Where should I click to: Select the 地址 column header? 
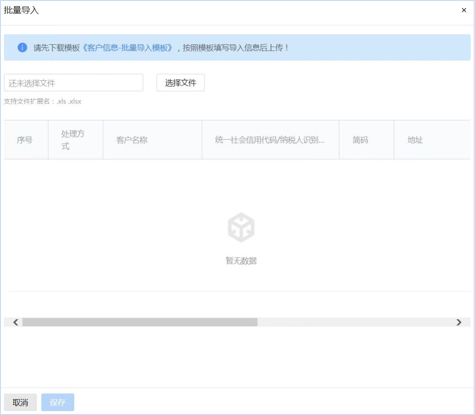(x=415, y=139)
